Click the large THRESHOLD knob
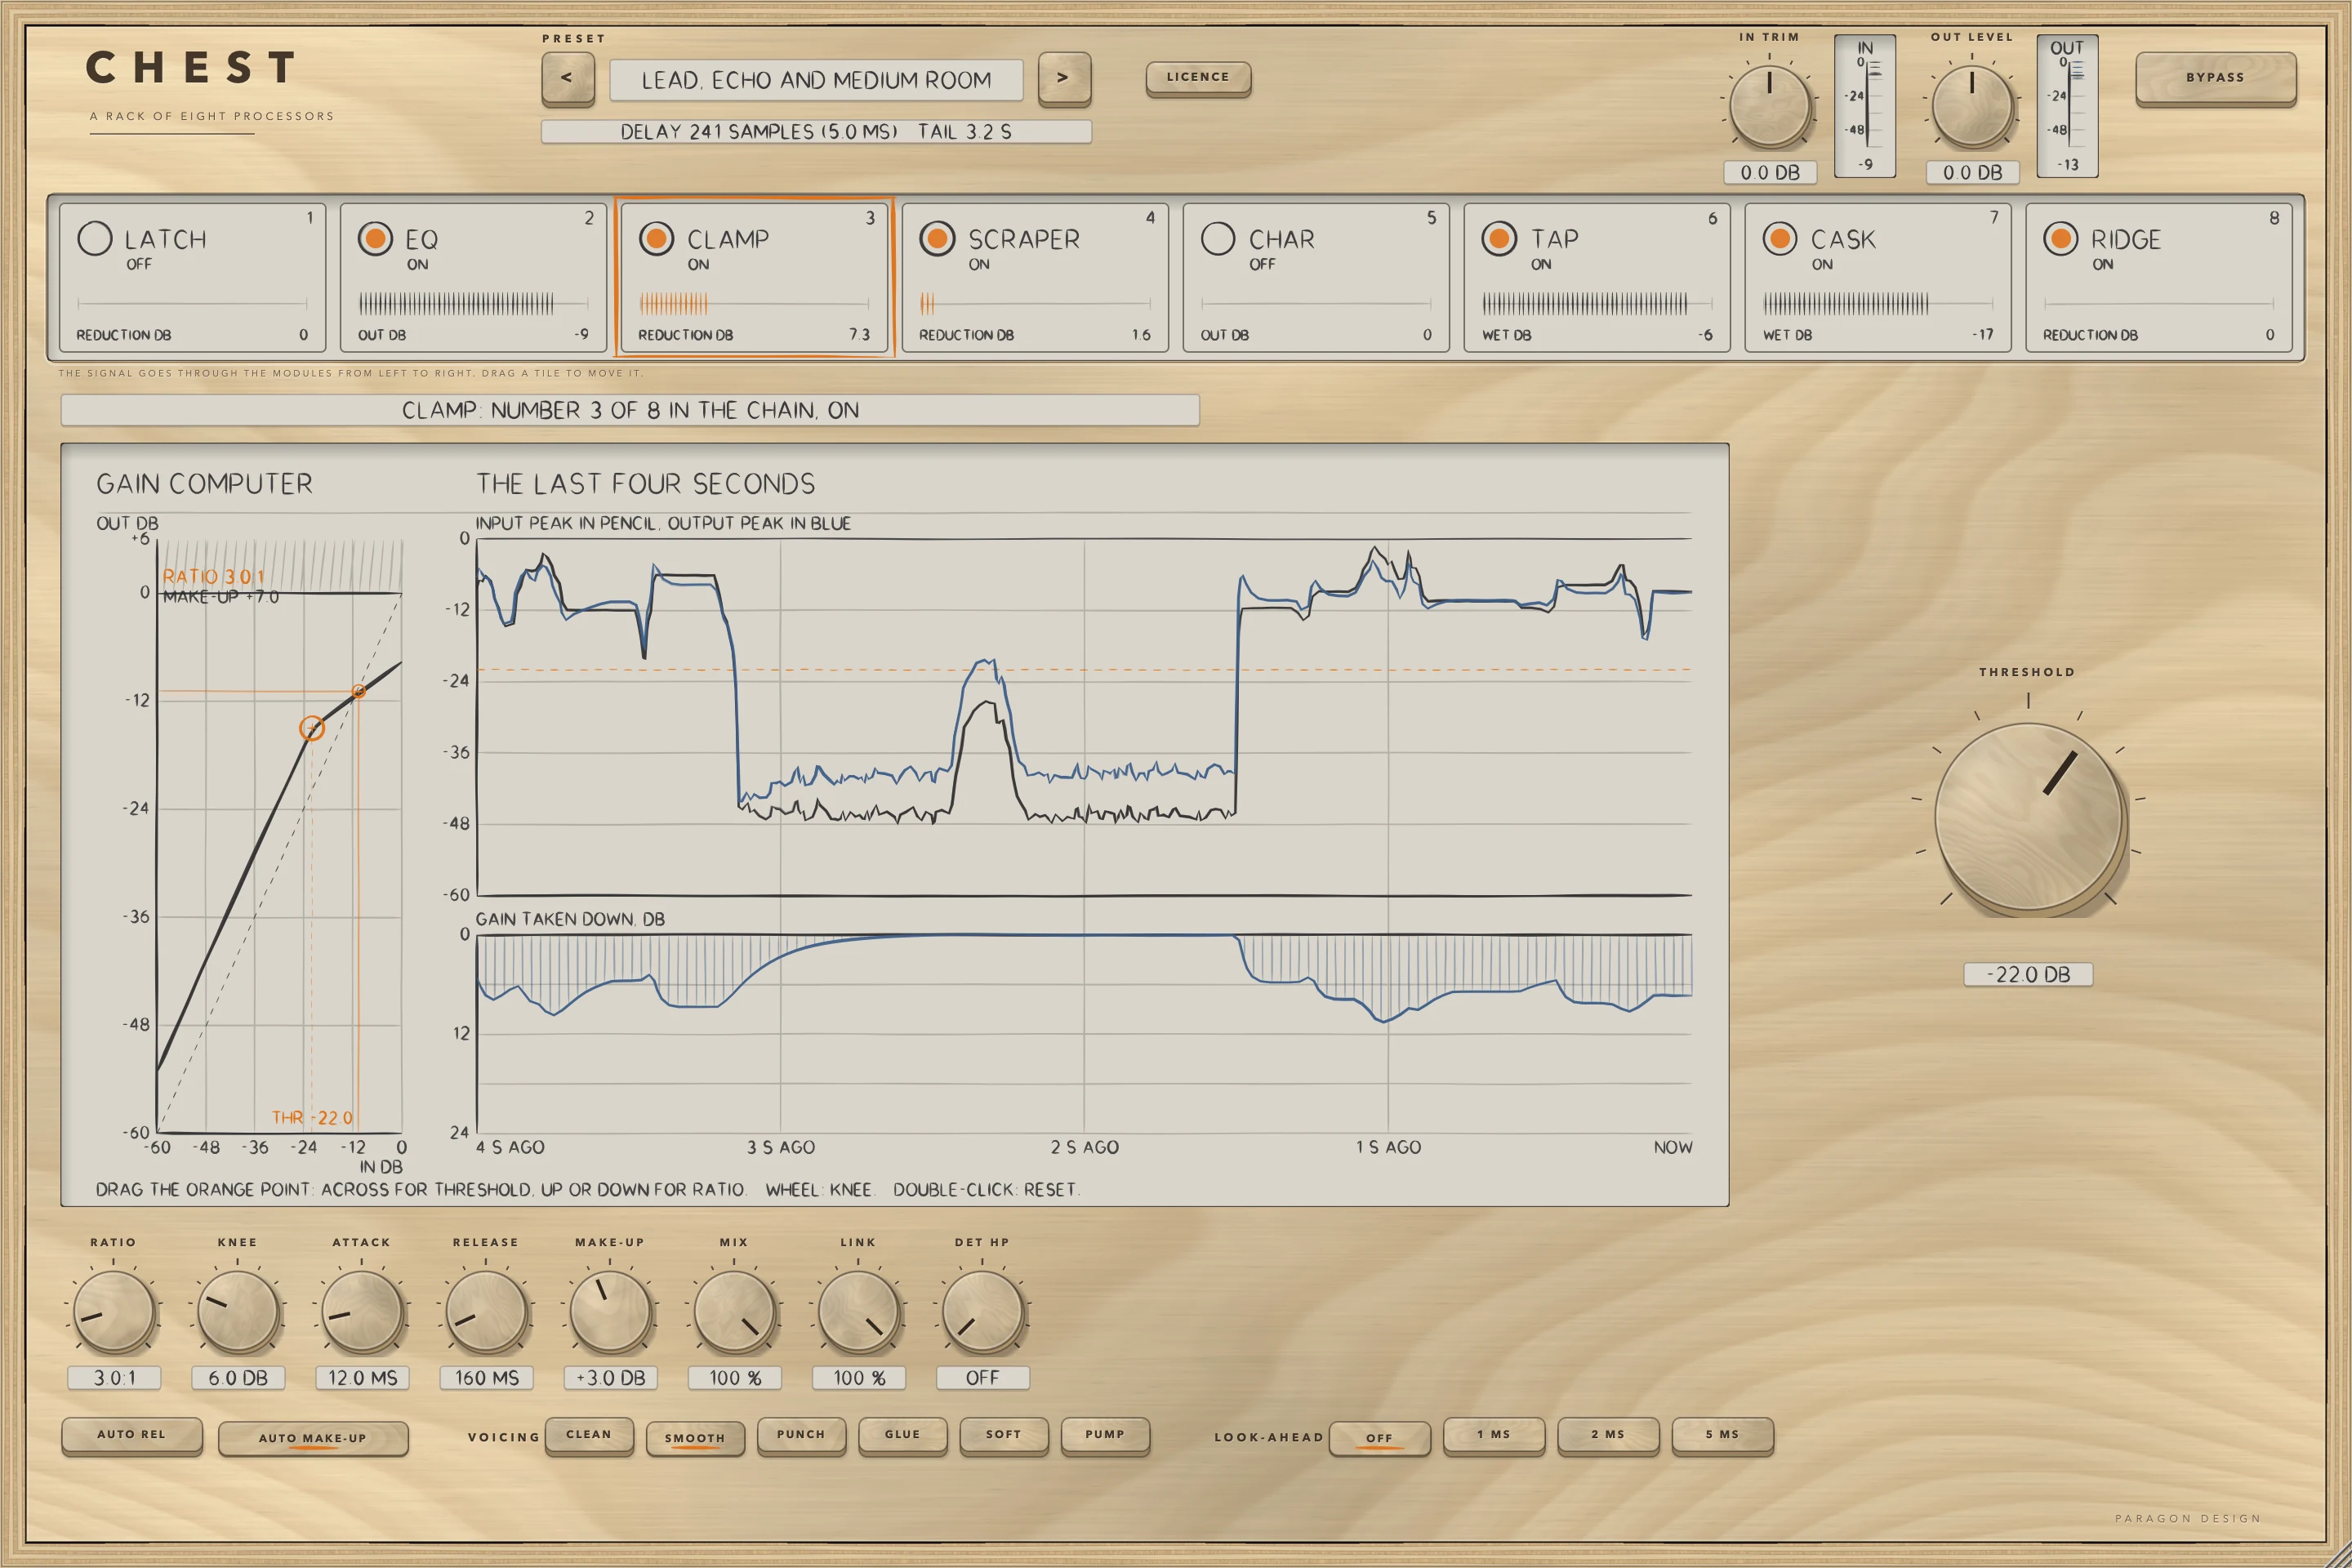This screenshot has width=2352, height=1568. [x=2029, y=816]
